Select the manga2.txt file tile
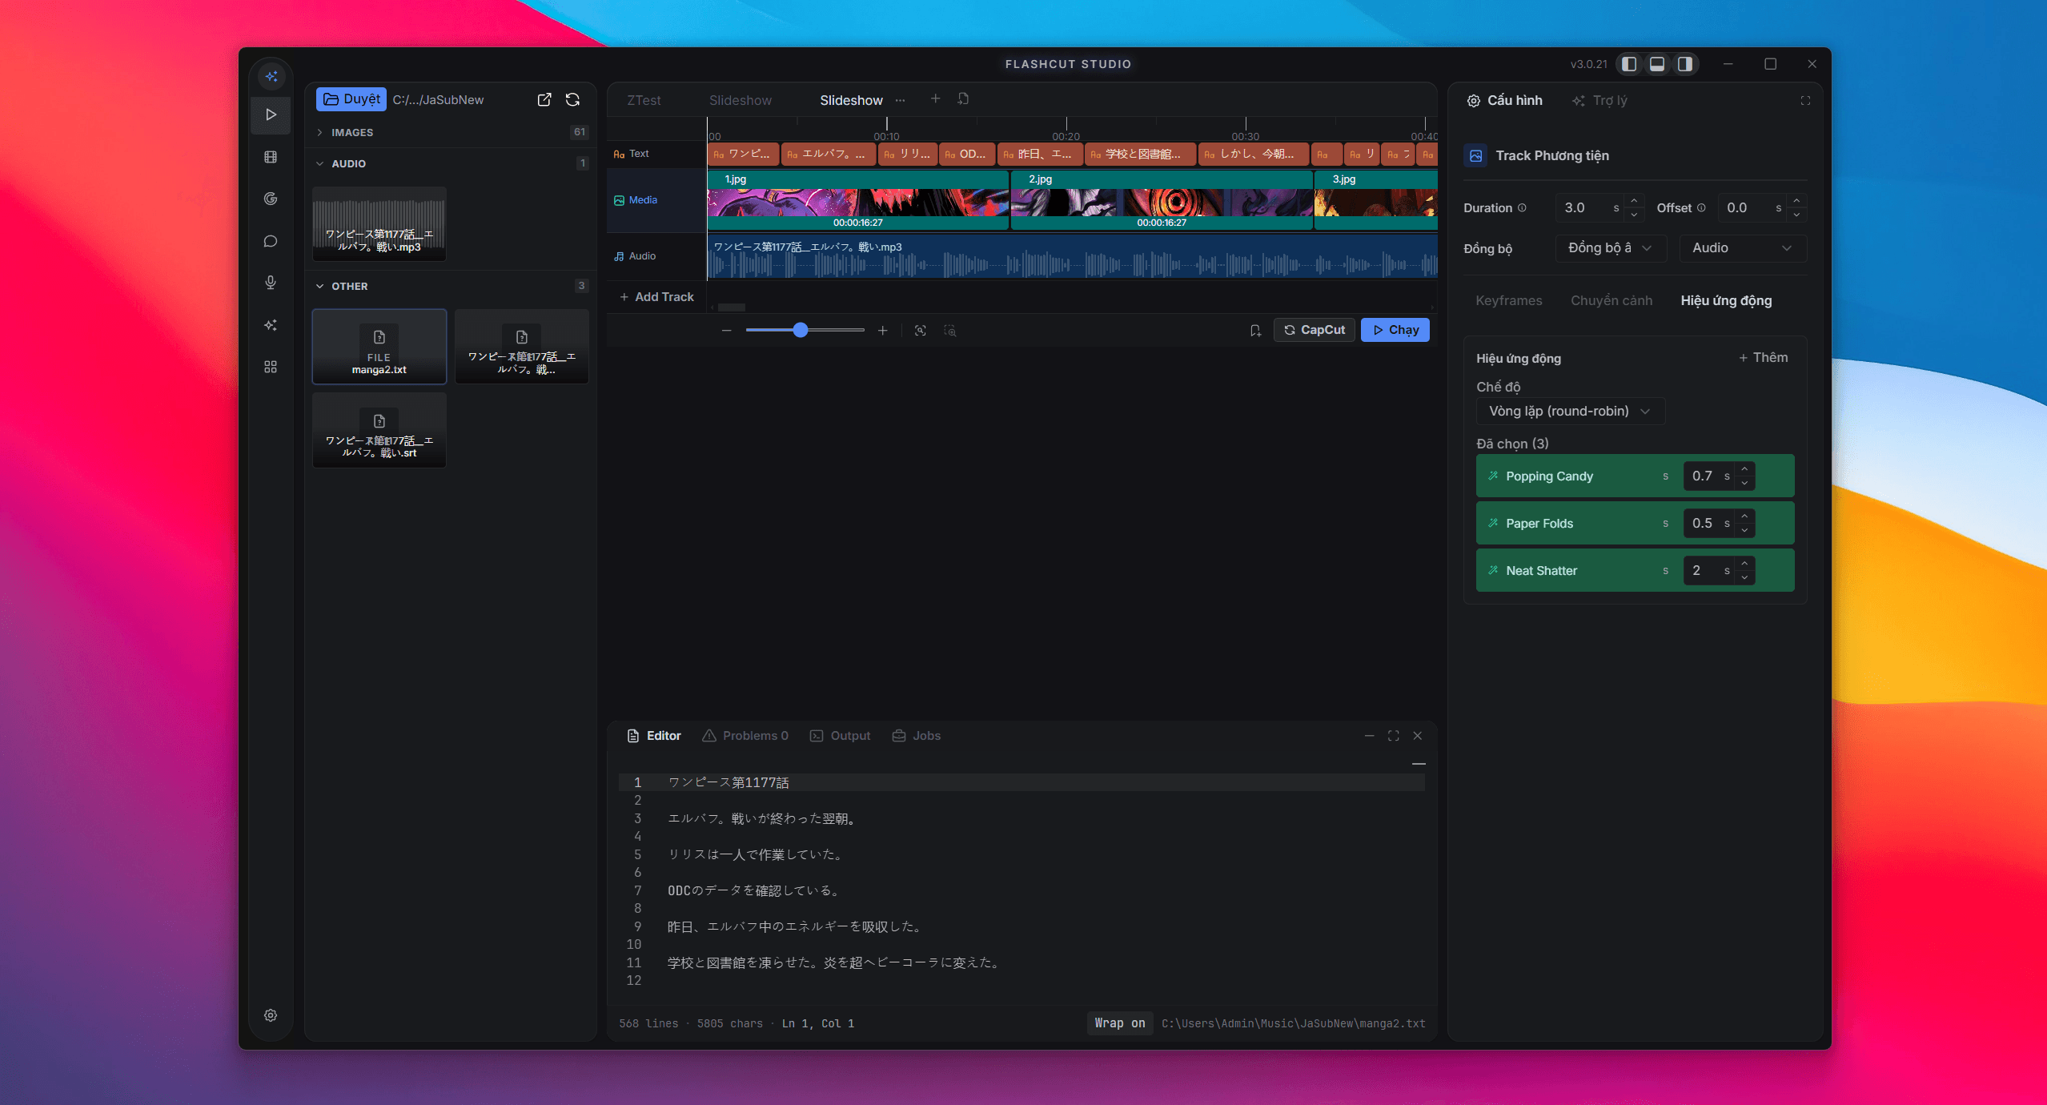This screenshot has height=1105, width=2047. pyautogui.click(x=379, y=347)
